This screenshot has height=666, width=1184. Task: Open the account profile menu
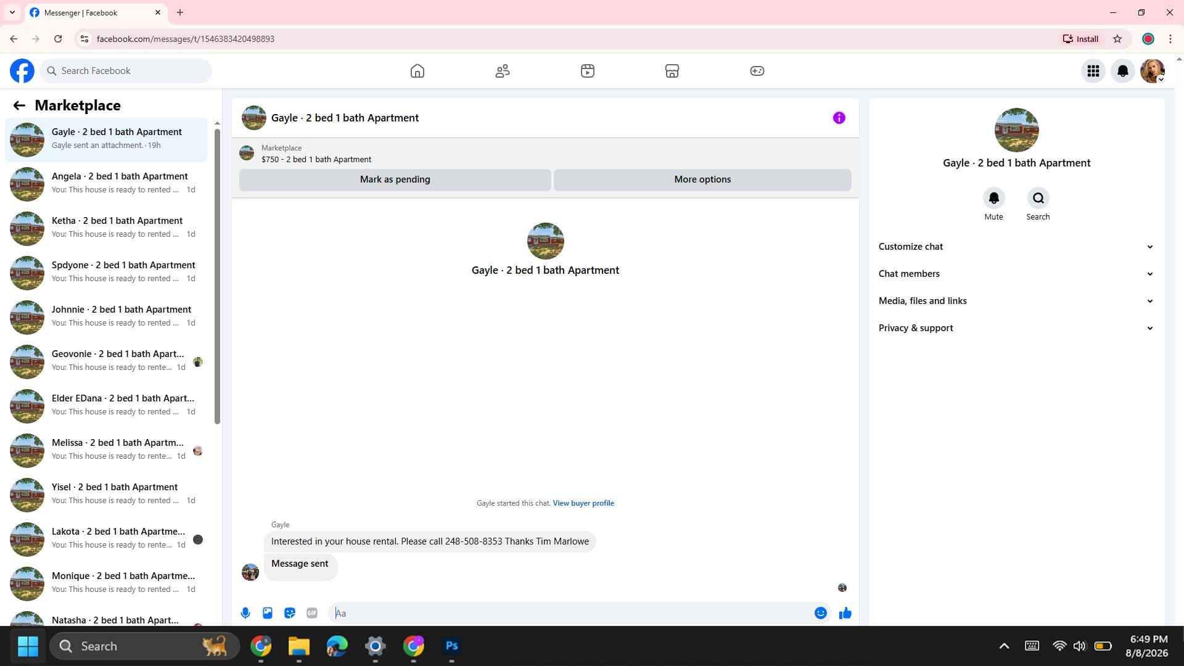click(x=1153, y=71)
